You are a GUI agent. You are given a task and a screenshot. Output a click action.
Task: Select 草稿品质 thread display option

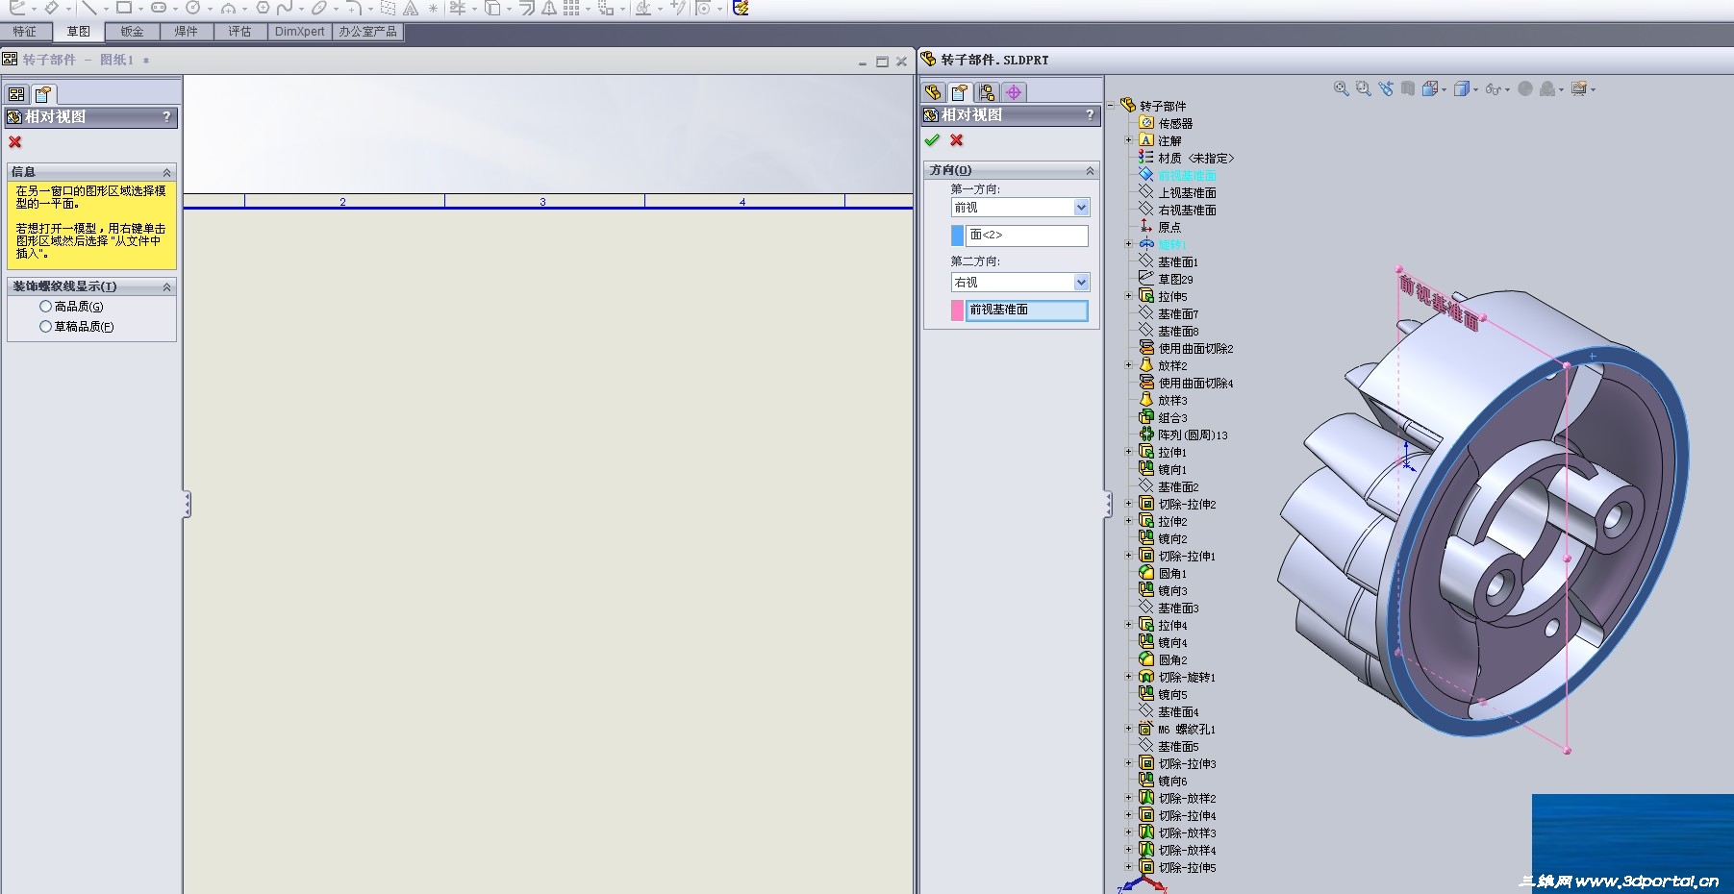pos(45,327)
